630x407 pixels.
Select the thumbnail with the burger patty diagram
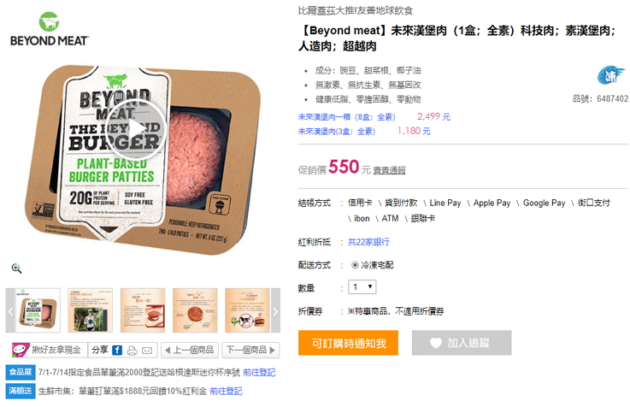[x=195, y=310]
